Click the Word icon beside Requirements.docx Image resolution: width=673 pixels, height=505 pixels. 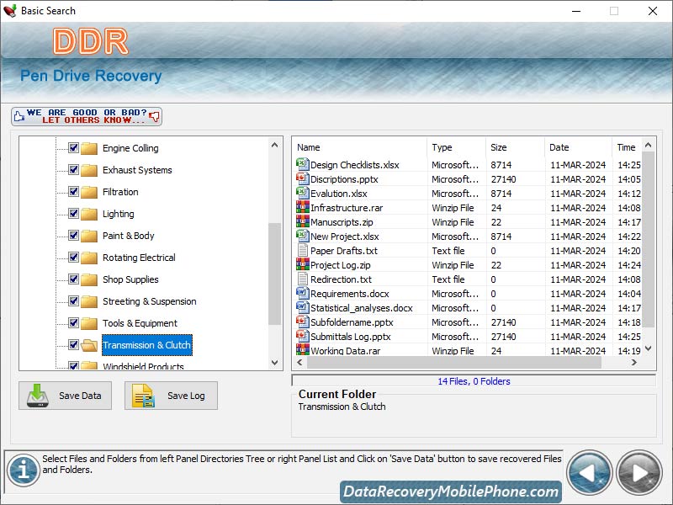pos(303,293)
